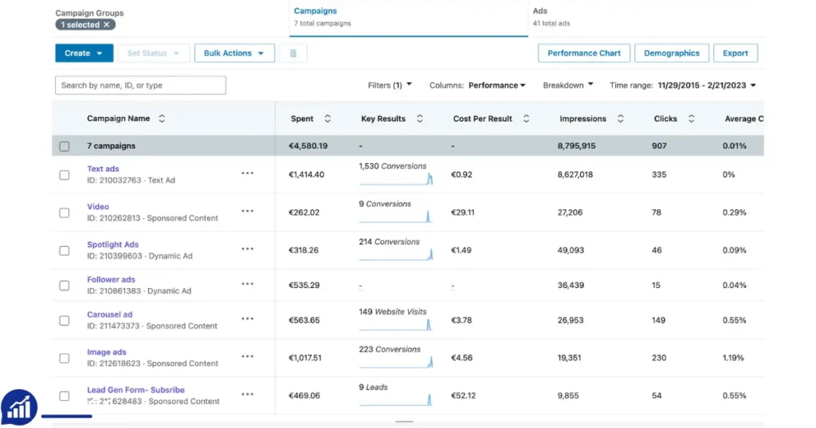Open the Set Status dropdown
Viewport: 816px width, 428px height.
[154, 53]
